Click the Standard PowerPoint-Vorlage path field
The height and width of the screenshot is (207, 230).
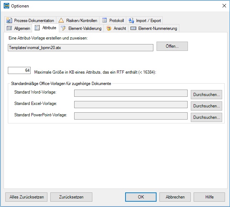point(131,116)
